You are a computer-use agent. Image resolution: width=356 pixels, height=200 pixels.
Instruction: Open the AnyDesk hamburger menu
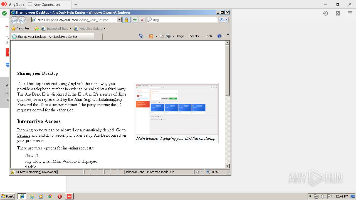pos(350,13)
